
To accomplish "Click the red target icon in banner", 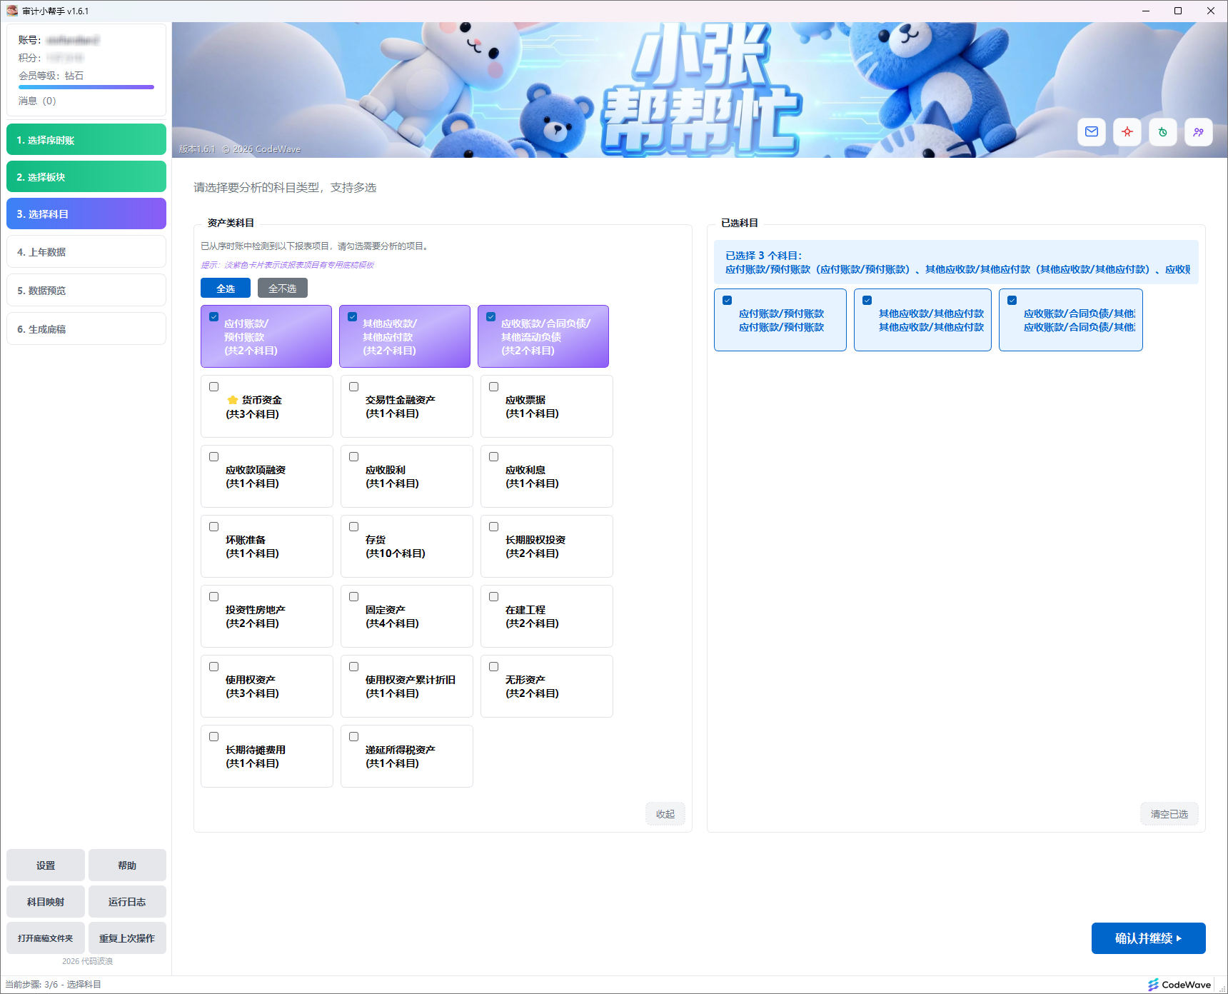I will (1127, 132).
